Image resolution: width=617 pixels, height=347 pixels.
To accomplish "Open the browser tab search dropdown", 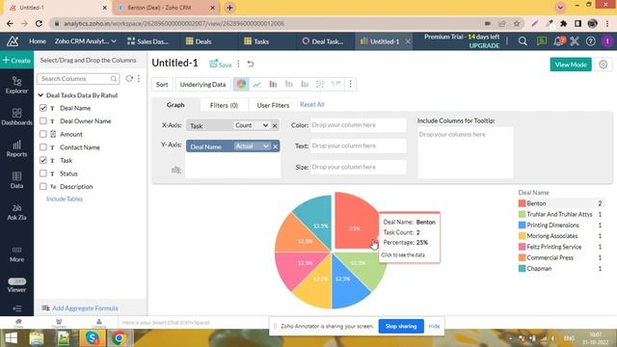I will (x=560, y=8).
